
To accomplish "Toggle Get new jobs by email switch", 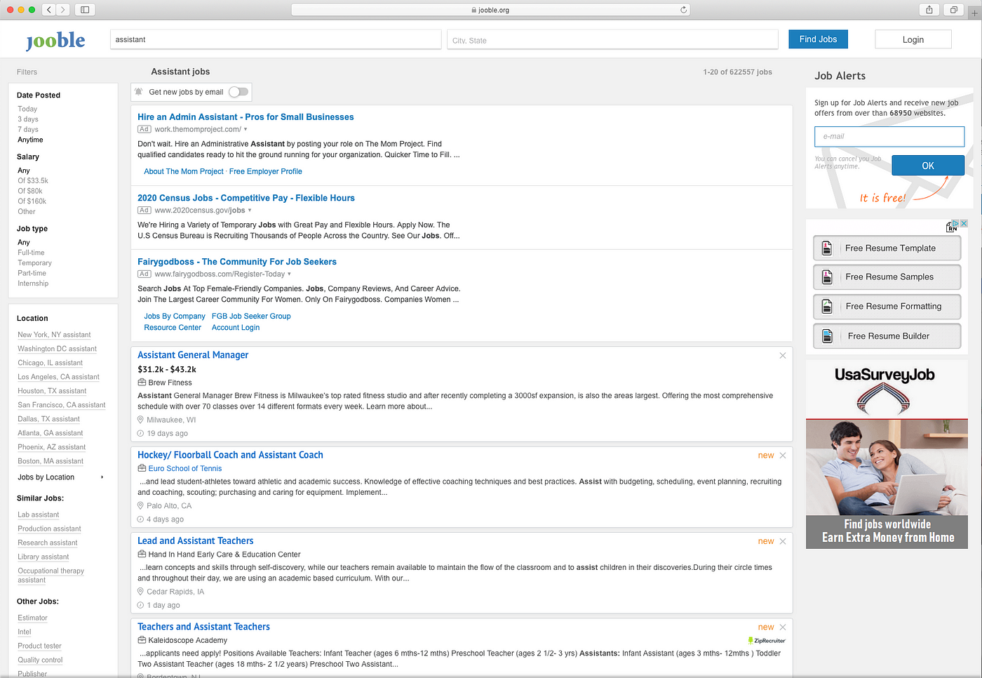I will tap(238, 92).
